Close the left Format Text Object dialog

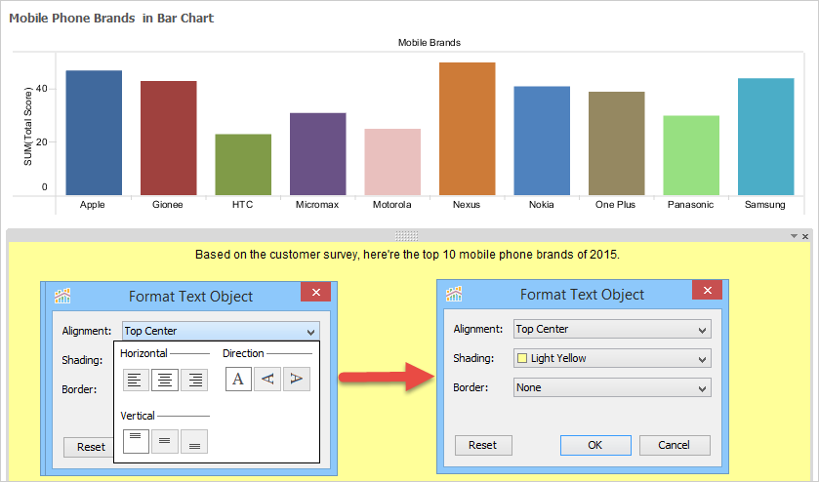(x=316, y=292)
